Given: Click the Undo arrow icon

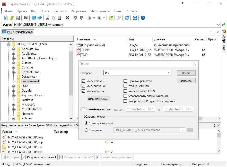Looking at the screenshot, I should click(75, 18).
